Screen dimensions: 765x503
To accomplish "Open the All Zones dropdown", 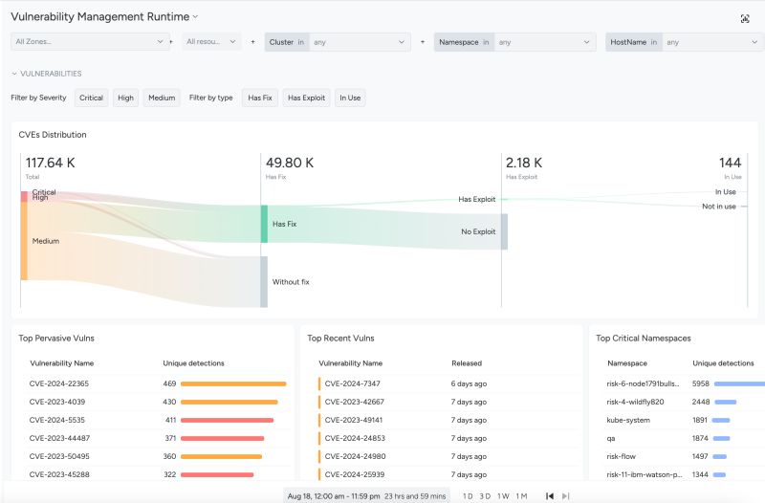I will click(x=90, y=41).
